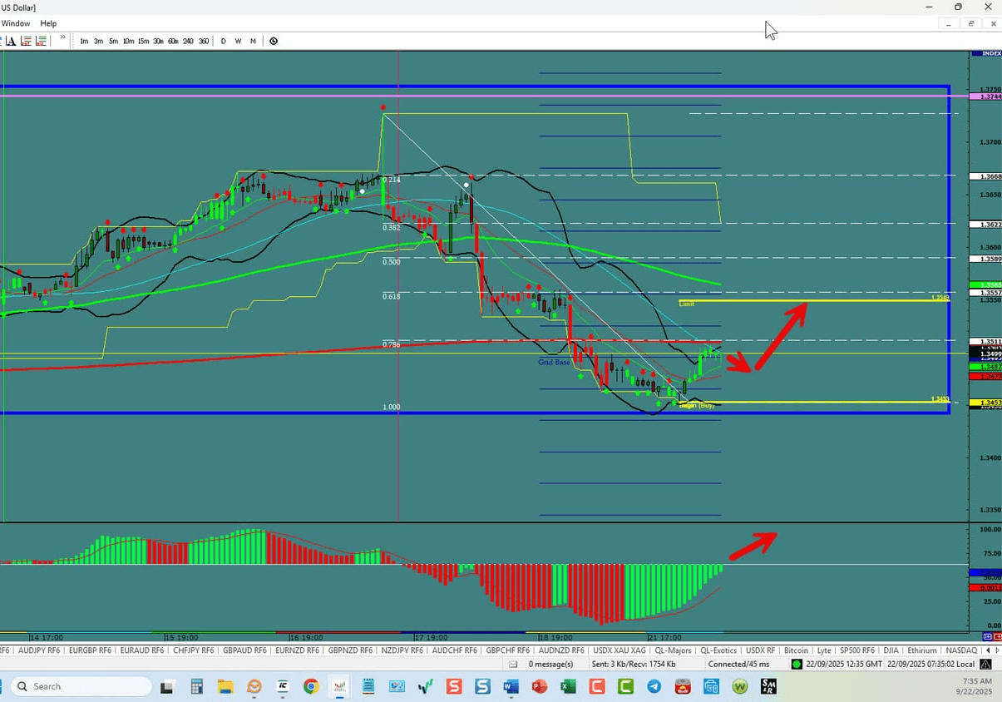Image resolution: width=1002 pixels, height=702 pixels.
Task: Open Telegram from the taskbar
Action: point(654,686)
